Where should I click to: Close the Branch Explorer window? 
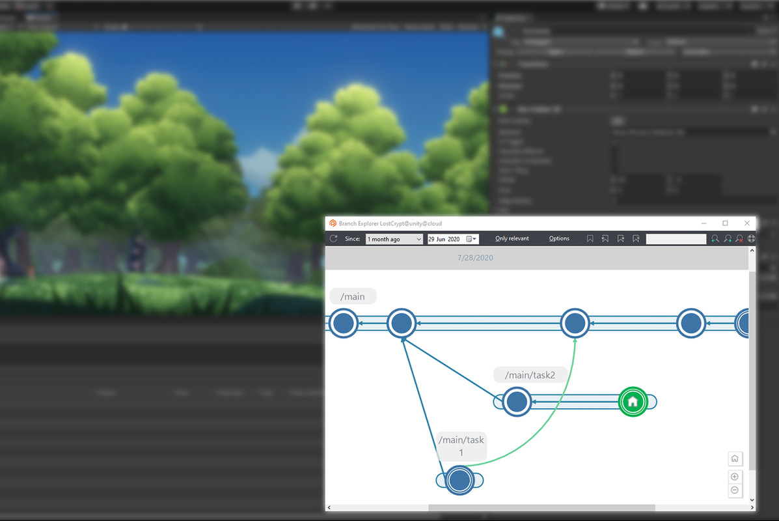point(747,223)
